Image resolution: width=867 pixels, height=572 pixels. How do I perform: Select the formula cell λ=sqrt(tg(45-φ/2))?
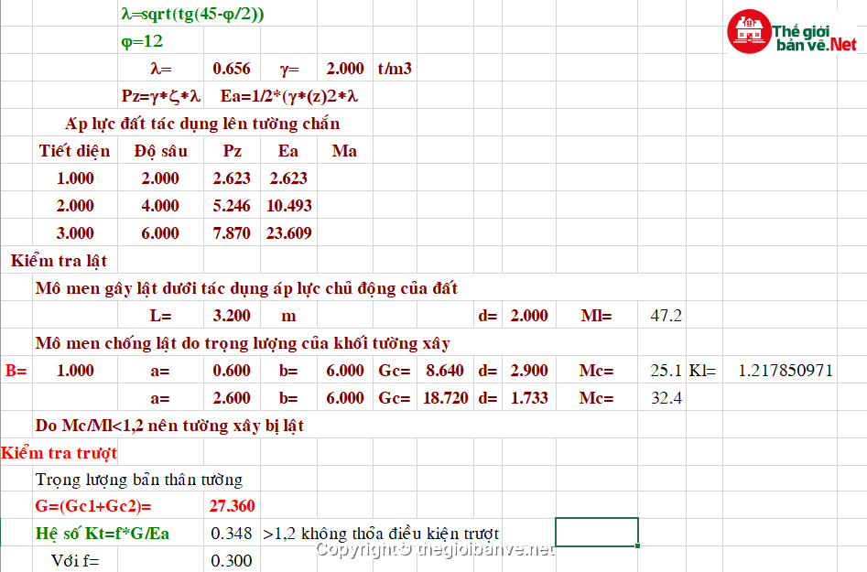192,13
